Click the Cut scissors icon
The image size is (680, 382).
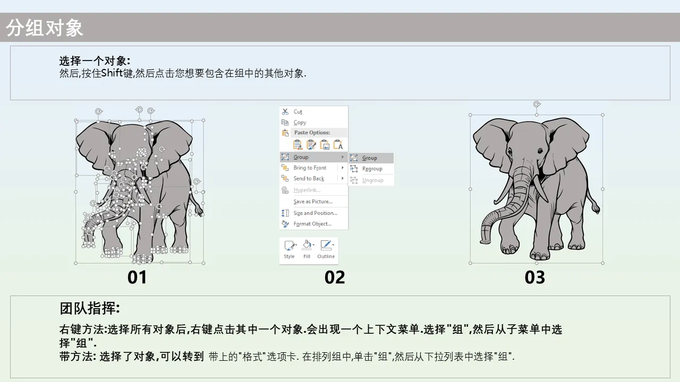pyautogui.click(x=285, y=112)
